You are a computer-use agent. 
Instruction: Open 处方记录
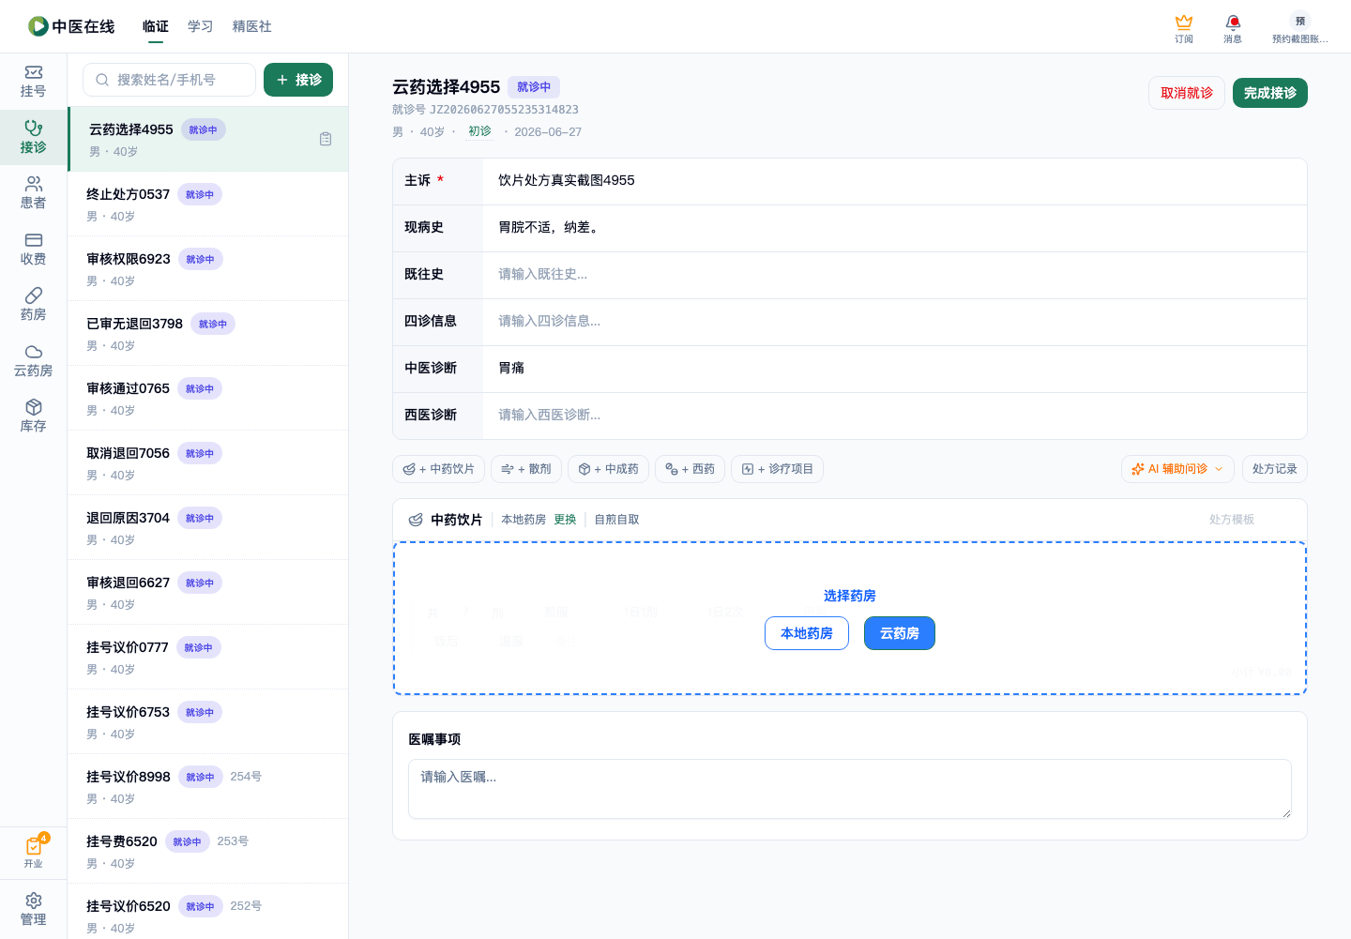1274,469
